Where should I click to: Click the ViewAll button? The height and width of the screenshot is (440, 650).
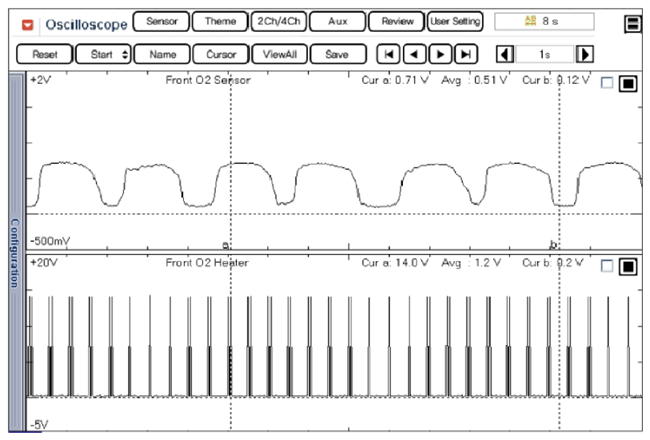(277, 55)
